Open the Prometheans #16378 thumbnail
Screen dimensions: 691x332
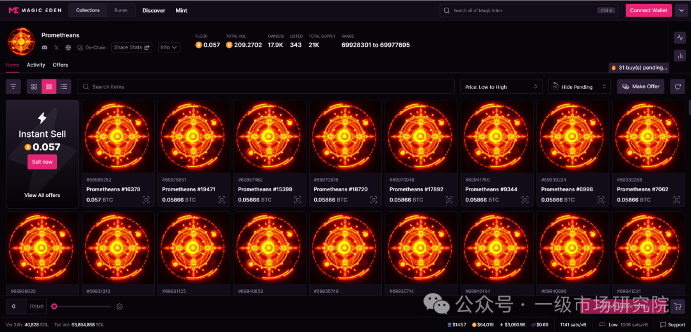pos(118,136)
